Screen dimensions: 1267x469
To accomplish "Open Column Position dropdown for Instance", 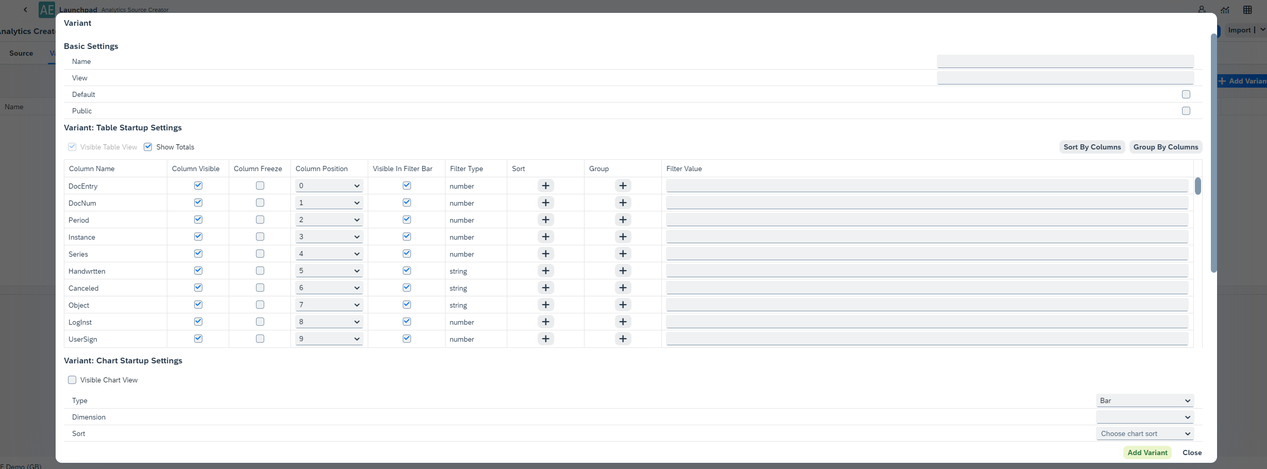I will [329, 237].
